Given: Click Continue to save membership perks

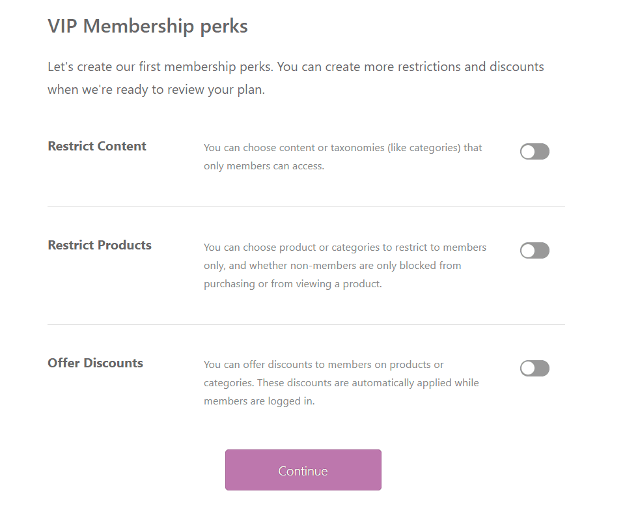Looking at the screenshot, I should click(x=303, y=470).
